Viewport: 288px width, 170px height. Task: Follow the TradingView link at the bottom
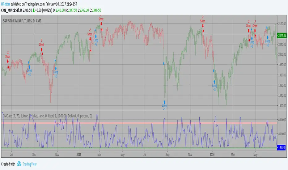click(29, 164)
